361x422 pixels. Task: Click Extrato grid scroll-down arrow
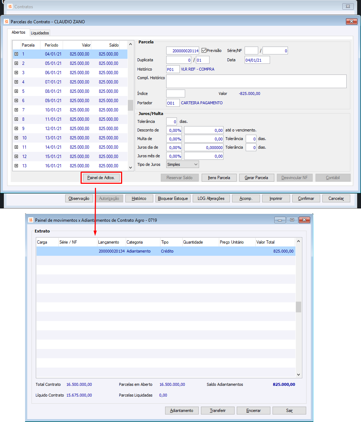[298, 374]
